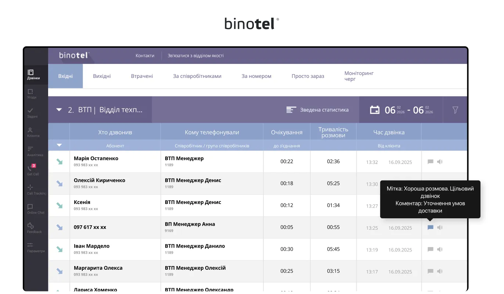Play recording of 097 617 xx xx call
Image resolution: width=504 pixels, height=294 pixels.
coord(440,227)
